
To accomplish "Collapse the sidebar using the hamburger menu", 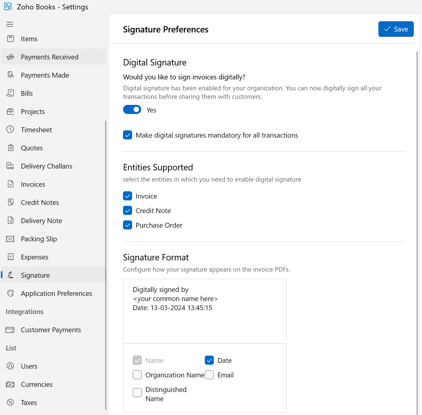I will tap(9, 24).
